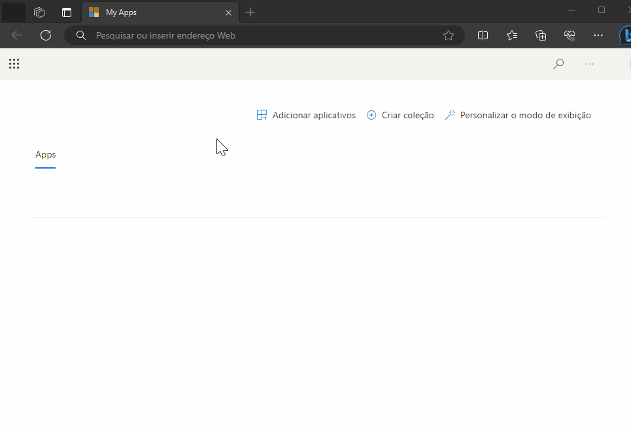Click the profile icon in the title bar
The width and height of the screenshot is (631, 426).
pos(14,12)
